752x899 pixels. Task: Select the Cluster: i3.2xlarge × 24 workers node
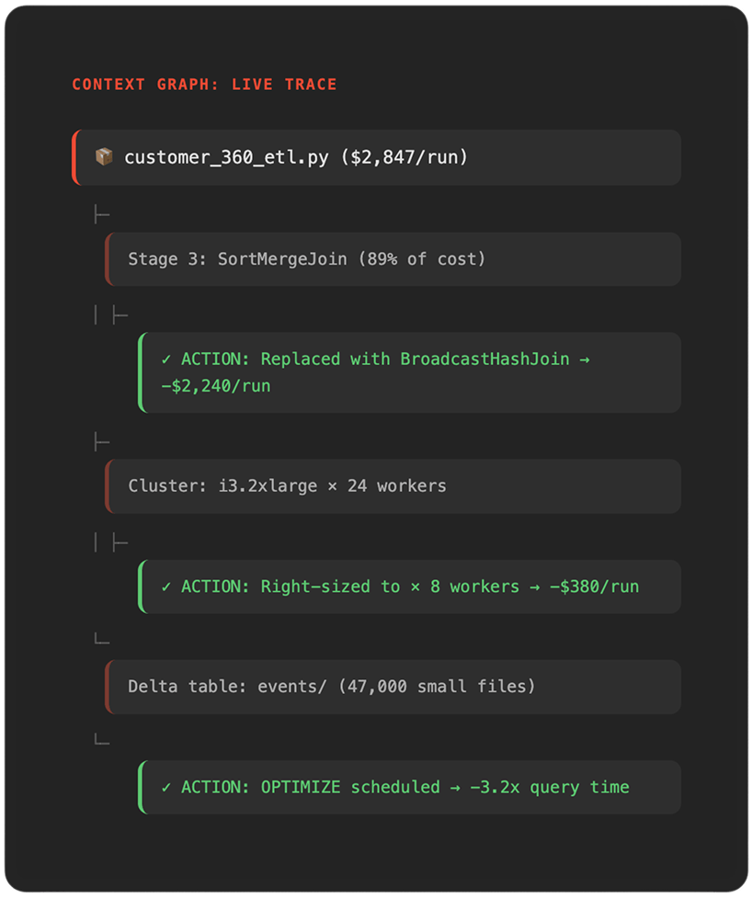287,485
